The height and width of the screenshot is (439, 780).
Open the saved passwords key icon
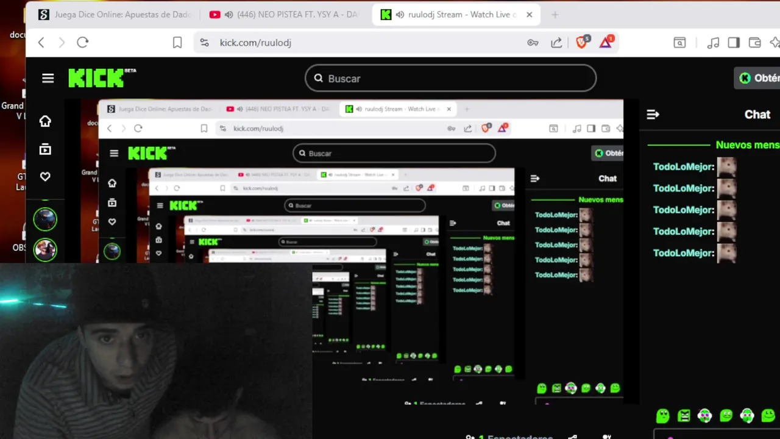click(x=533, y=43)
